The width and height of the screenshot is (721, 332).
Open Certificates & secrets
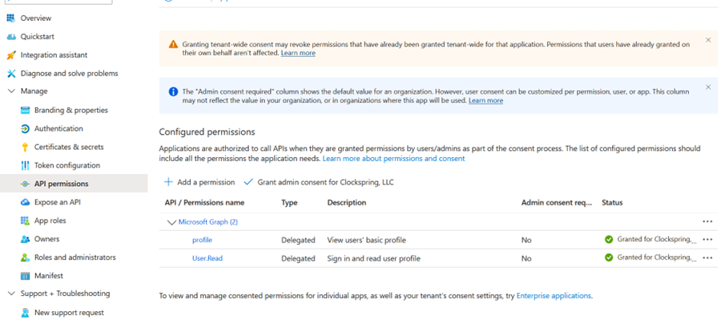[x=69, y=147]
